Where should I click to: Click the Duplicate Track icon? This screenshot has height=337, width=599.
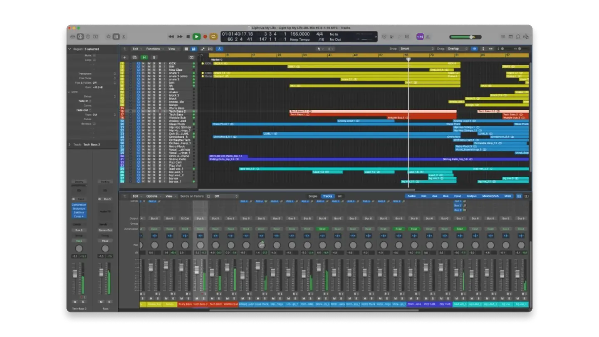(134, 57)
